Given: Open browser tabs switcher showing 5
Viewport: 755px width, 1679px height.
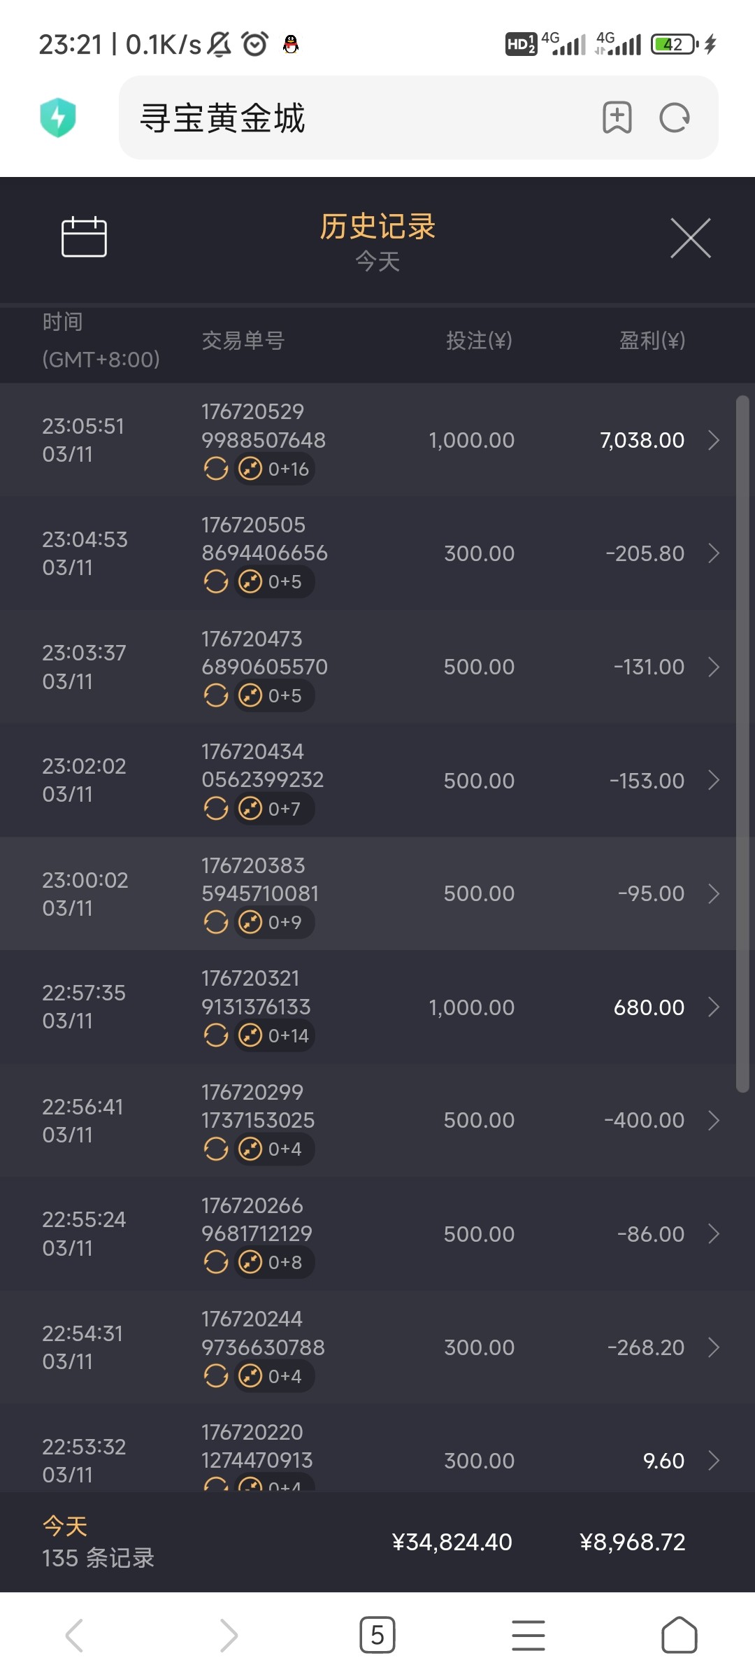Looking at the screenshot, I should click(377, 1636).
